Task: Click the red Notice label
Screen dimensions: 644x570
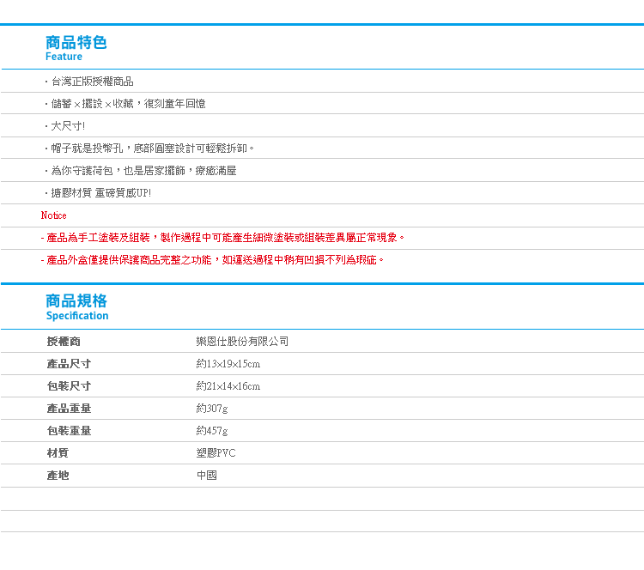Action: click(x=53, y=215)
